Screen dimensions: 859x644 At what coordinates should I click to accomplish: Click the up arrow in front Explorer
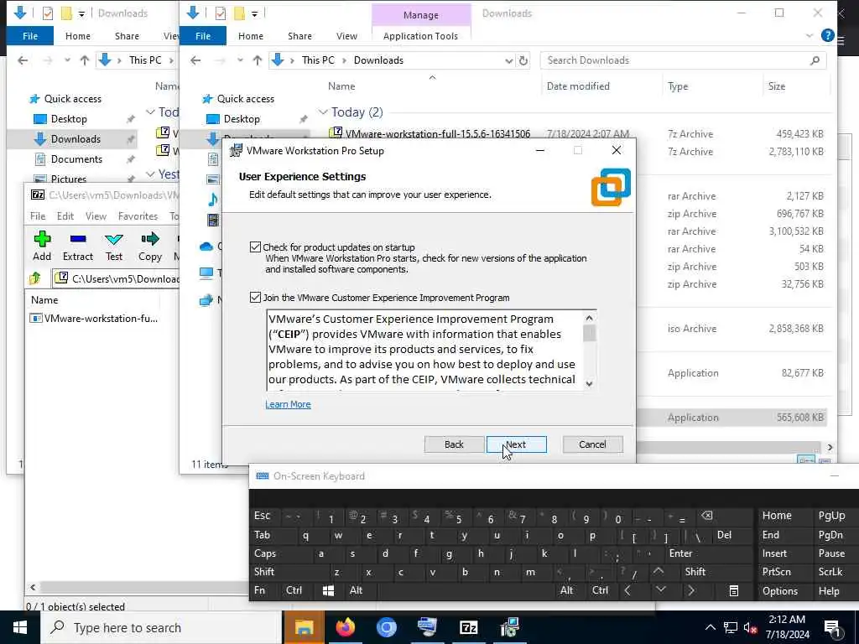257,60
